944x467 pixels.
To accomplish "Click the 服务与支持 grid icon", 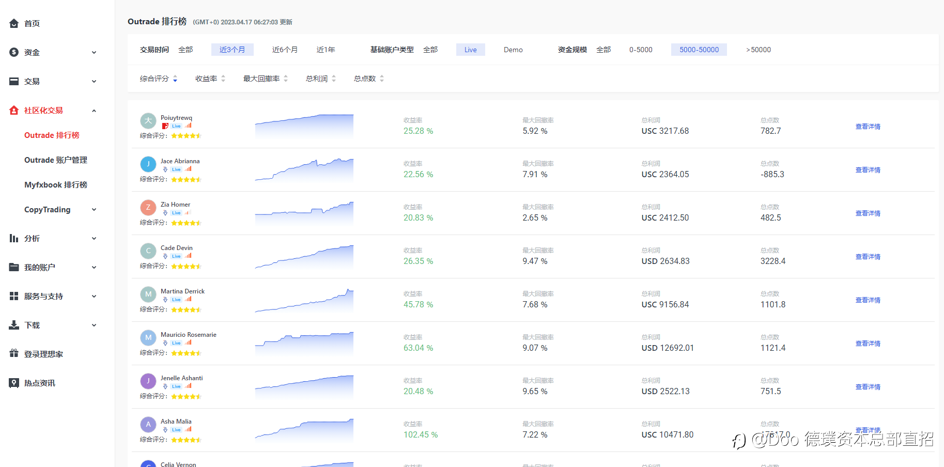I will click(x=14, y=296).
